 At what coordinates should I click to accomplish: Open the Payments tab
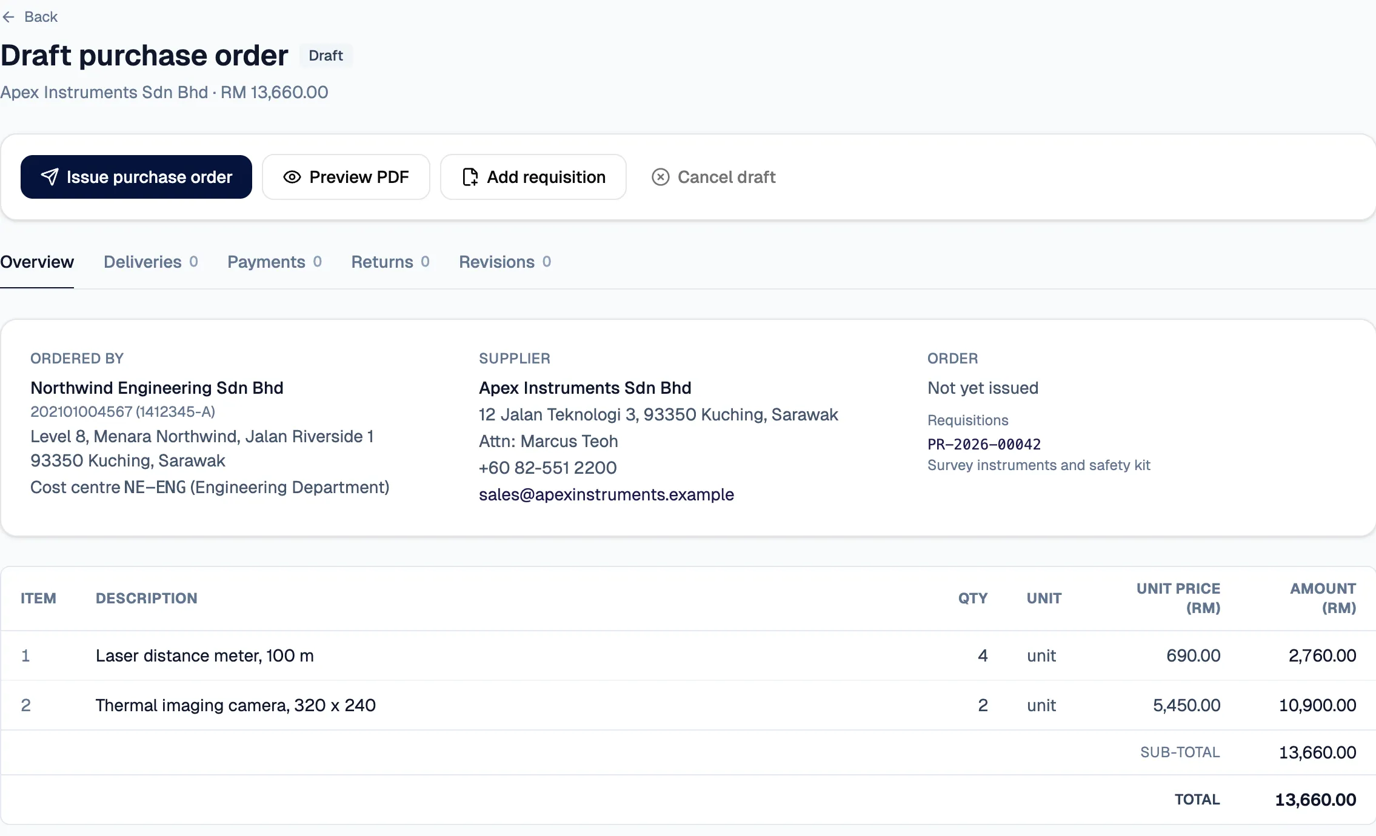click(x=275, y=262)
